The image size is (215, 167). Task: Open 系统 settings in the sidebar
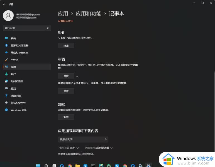click(27, 38)
